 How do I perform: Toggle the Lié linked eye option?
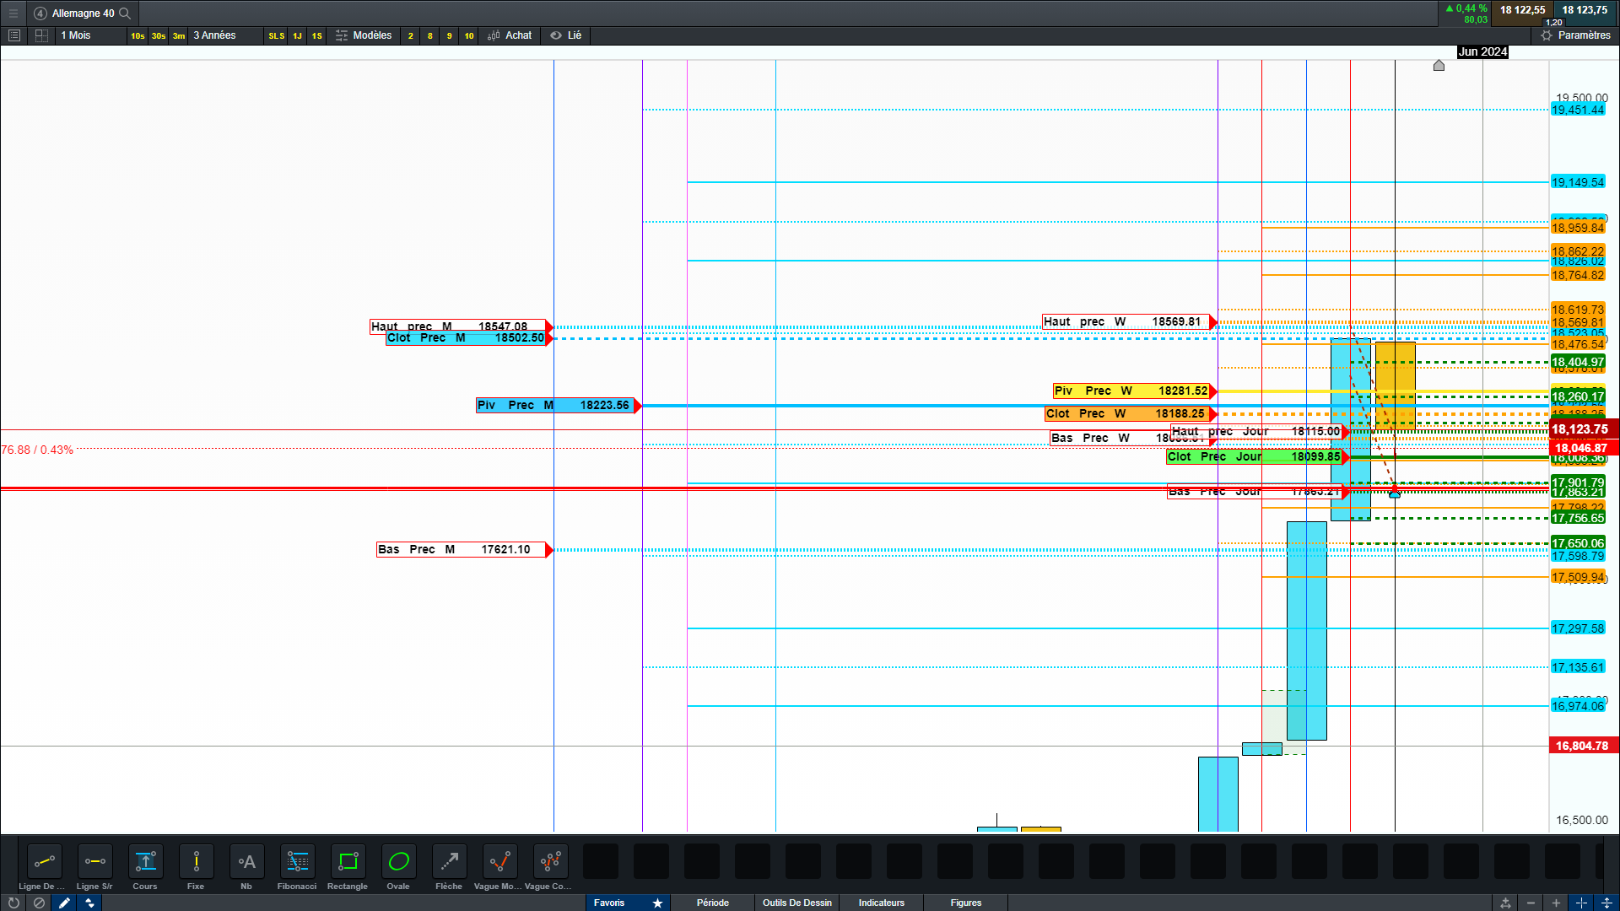pos(565,35)
